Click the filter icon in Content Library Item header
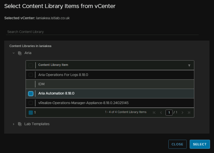The height and width of the screenshot is (153, 214). (x=189, y=66)
